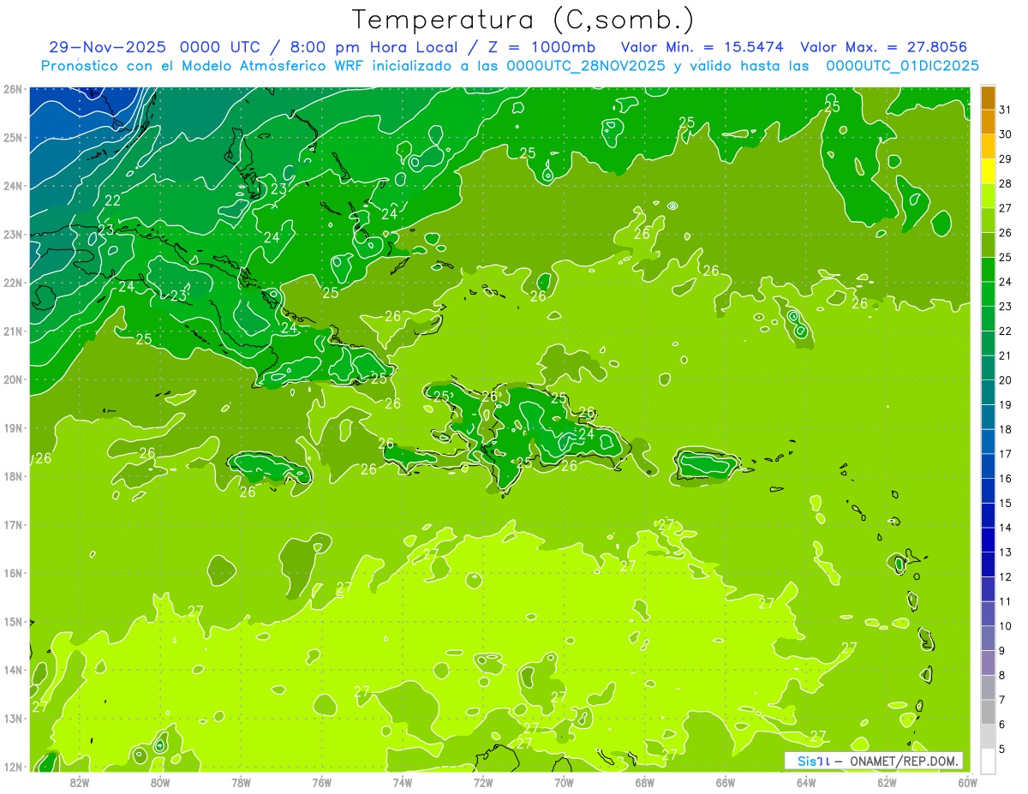Click "Valor Min. = 15.5474"

pyautogui.click(x=702, y=47)
